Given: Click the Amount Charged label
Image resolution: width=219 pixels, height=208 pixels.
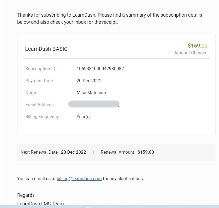Looking at the screenshot, I should (x=191, y=53).
